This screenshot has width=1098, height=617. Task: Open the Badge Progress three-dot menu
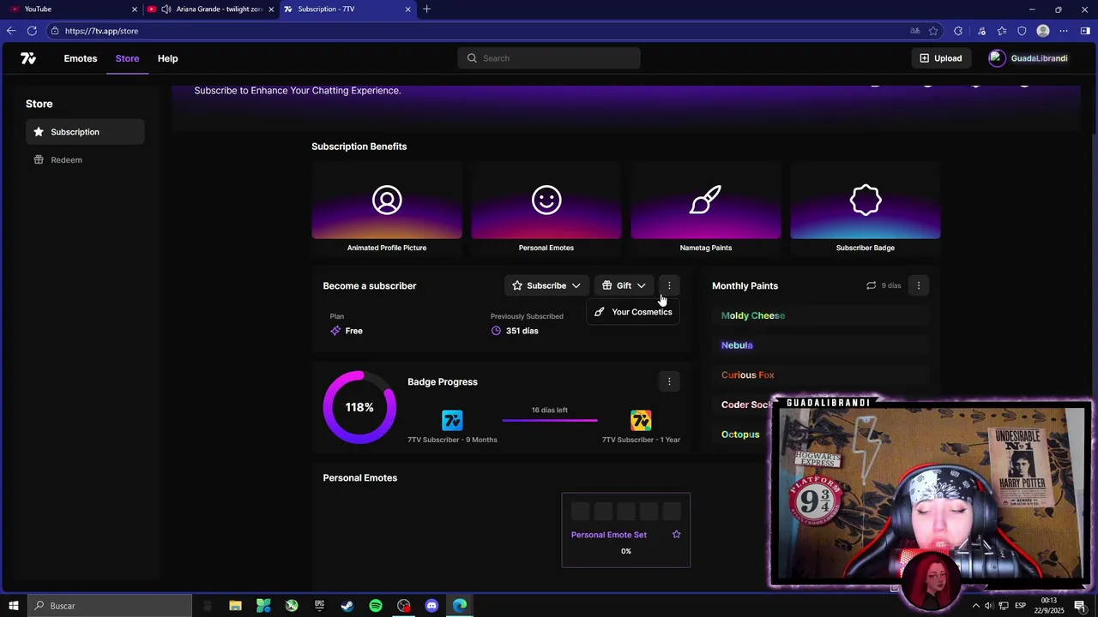pos(669,381)
